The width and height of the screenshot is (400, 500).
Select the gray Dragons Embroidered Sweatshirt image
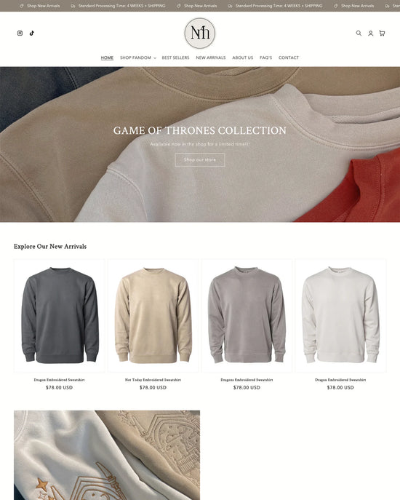click(247, 315)
